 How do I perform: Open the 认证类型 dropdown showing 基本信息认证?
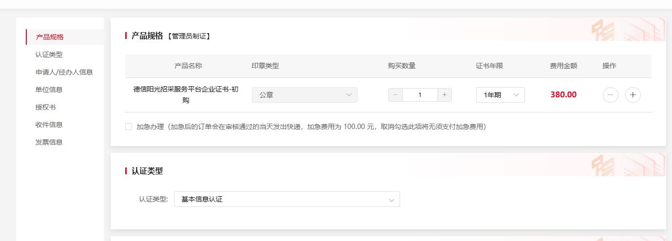(287, 199)
